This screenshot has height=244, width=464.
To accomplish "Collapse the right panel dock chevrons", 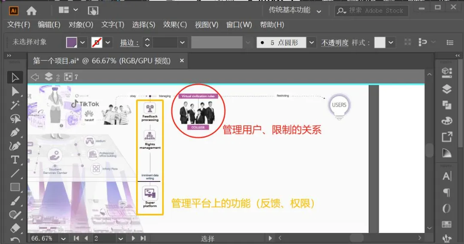I will tap(458, 55).
